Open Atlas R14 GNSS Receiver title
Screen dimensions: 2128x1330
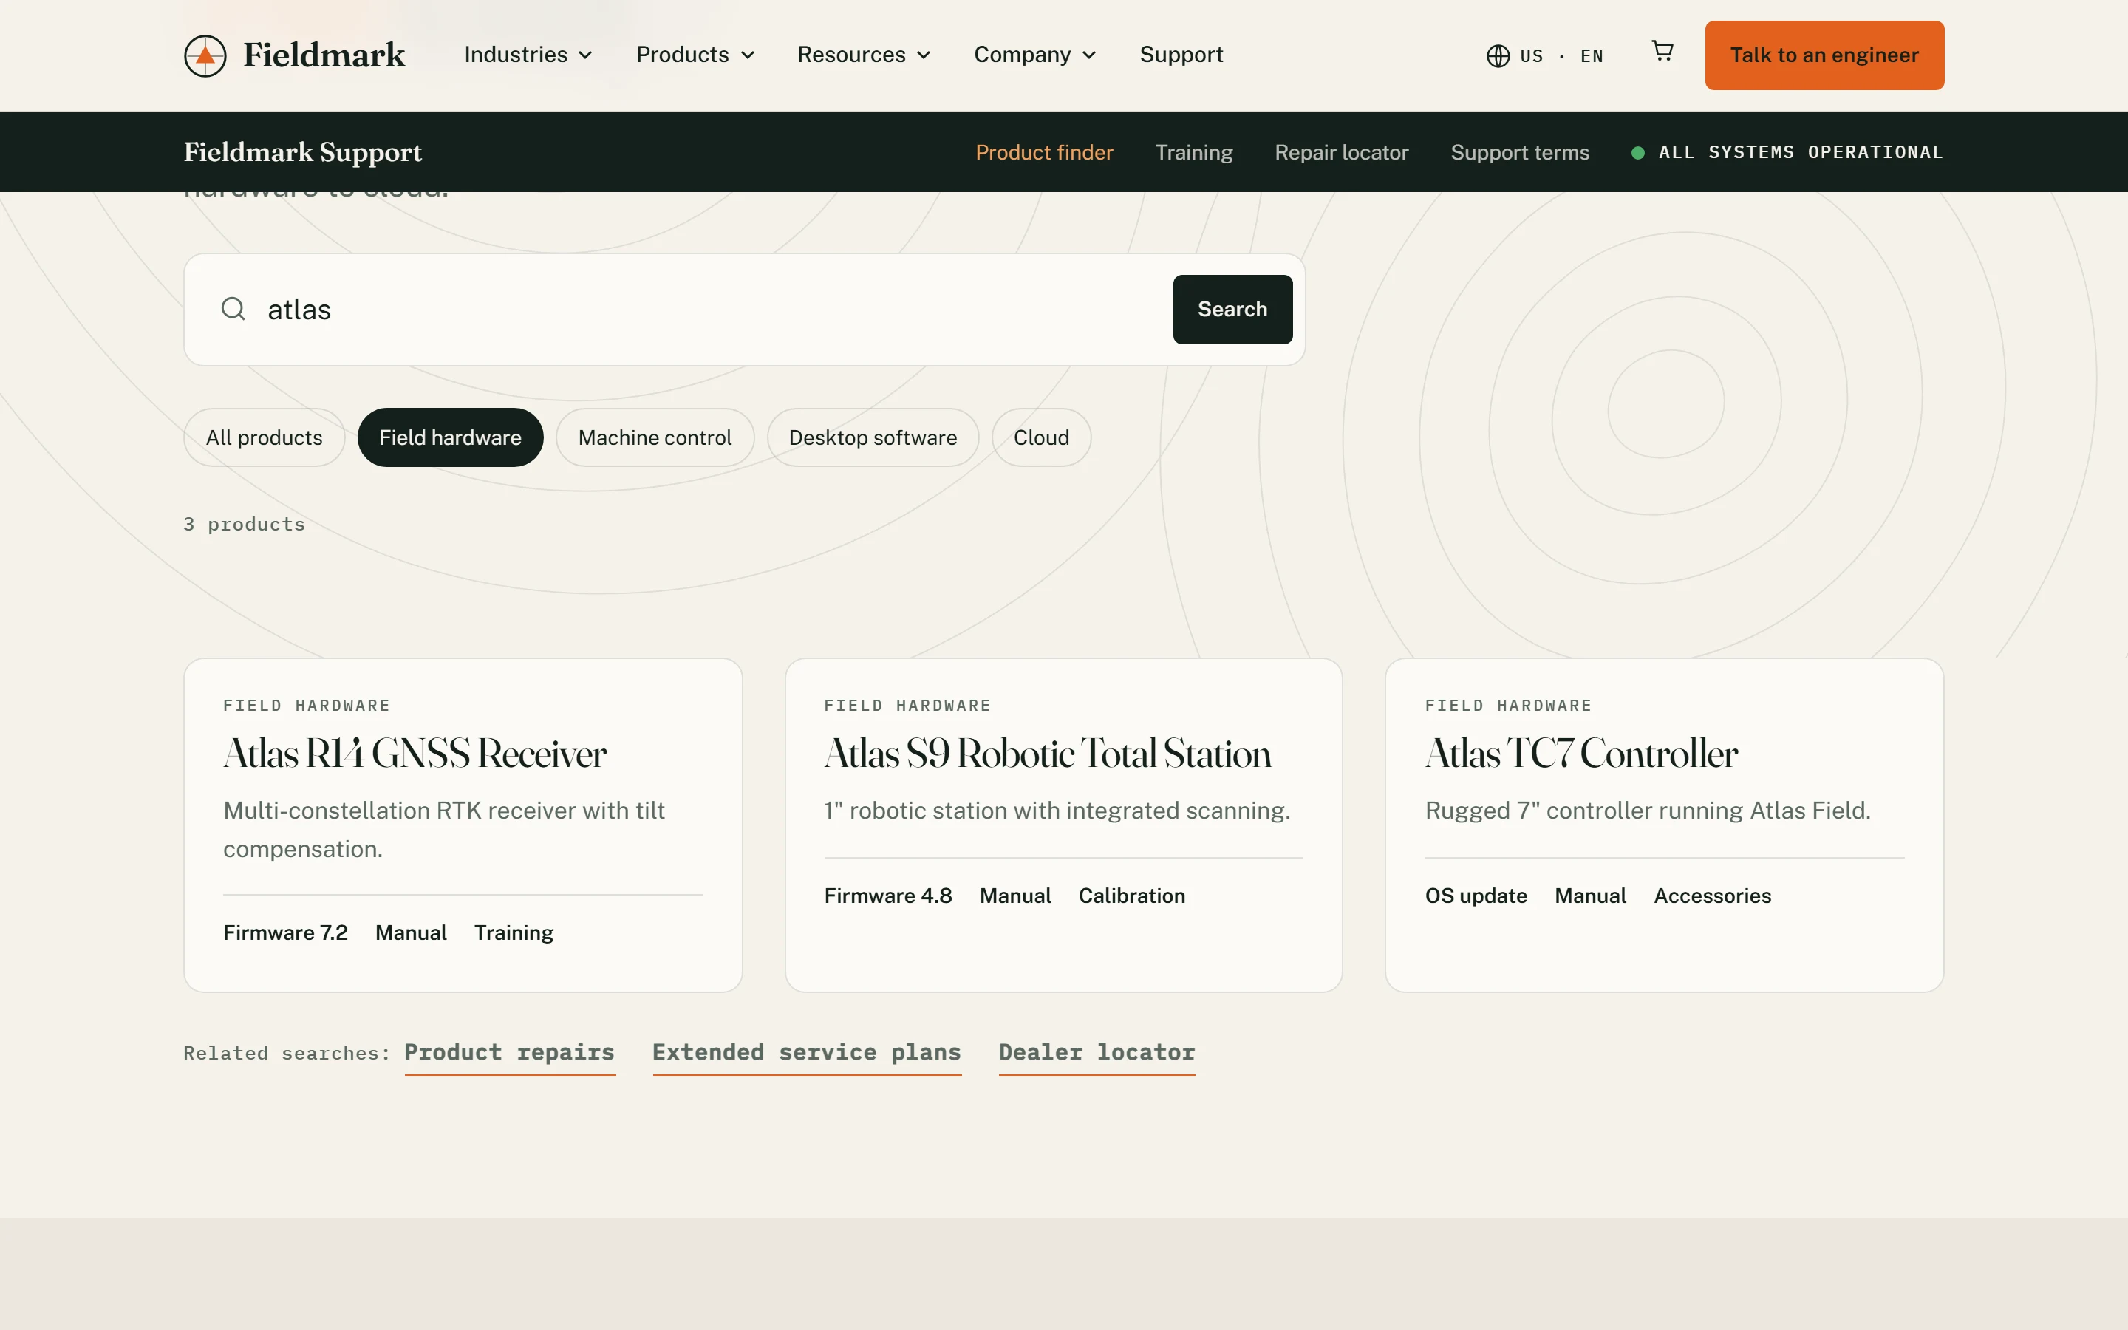coord(415,754)
